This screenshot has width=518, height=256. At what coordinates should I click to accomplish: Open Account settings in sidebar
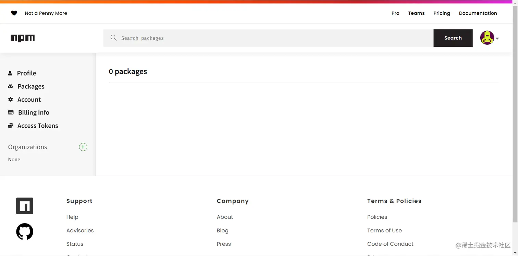click(29, 99)
